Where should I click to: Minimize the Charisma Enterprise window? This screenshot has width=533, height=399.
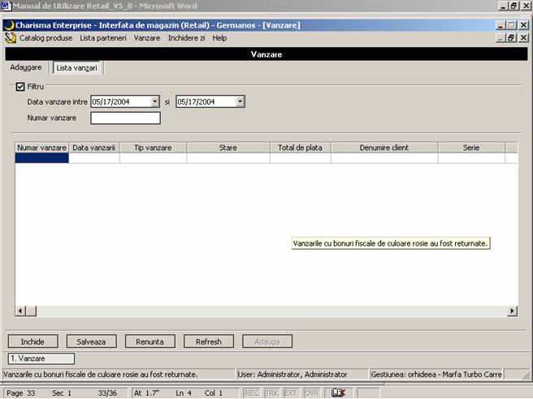pos(500,25)
